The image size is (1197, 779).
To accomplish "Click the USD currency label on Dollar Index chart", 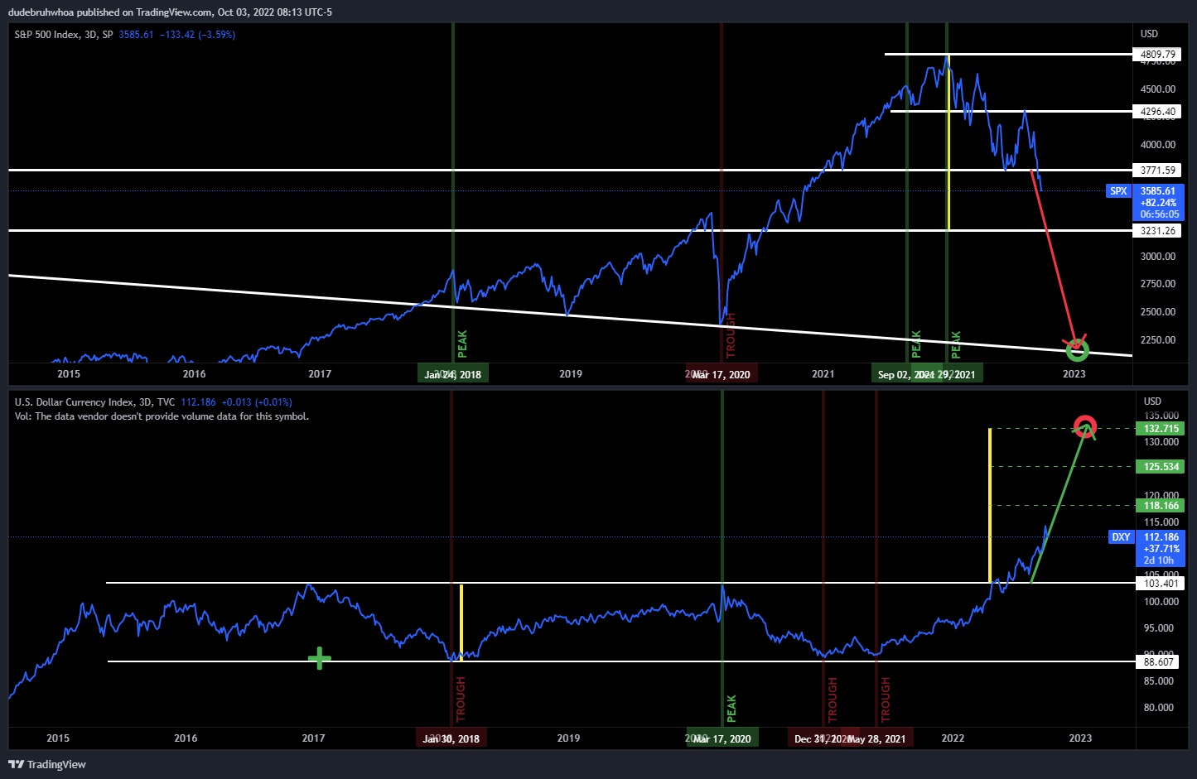I will tap(1152, 402).
